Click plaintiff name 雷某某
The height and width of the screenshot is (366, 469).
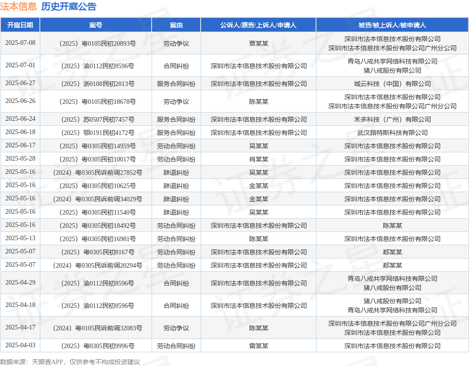(258, 346)
